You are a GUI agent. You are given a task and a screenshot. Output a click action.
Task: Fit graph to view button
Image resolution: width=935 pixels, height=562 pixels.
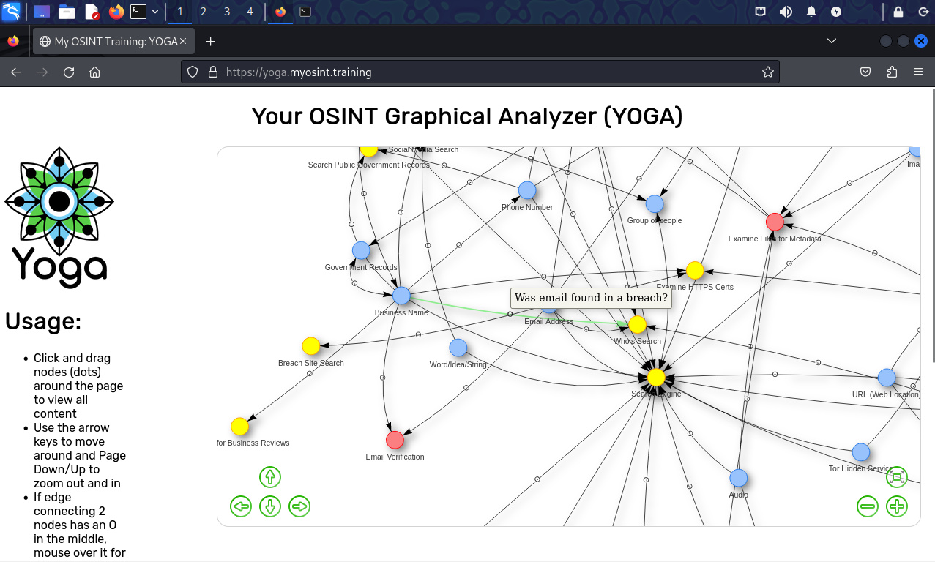pyautogui.click(x=897, y=477)
